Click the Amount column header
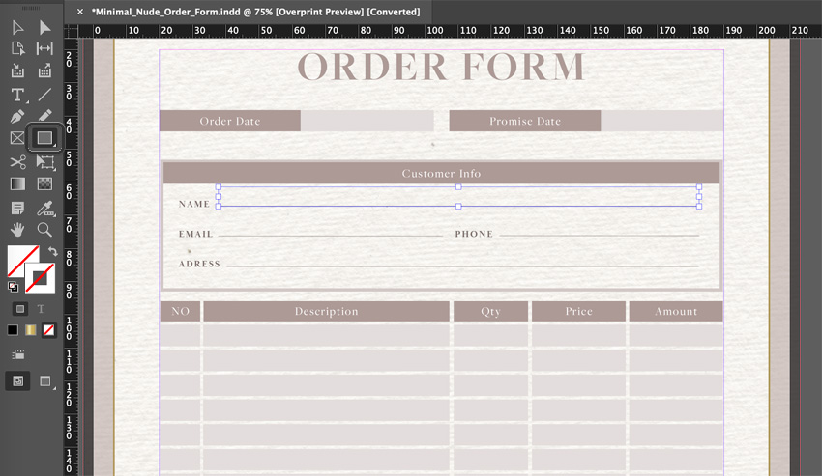The height and width of the screenshot is (476, 822). [676, 311]
